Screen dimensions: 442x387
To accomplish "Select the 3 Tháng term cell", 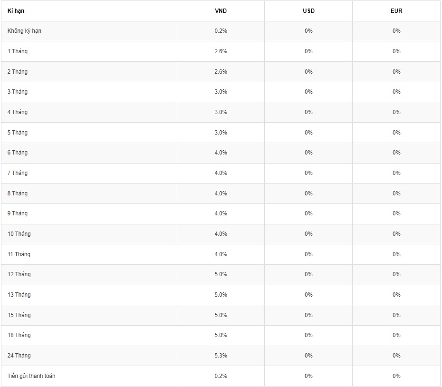I will pyautogui.click(x=18, y=92).
